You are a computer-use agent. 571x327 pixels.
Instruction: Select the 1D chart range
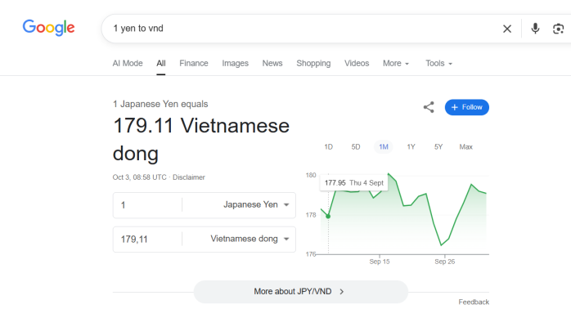[x=328, y=147]
